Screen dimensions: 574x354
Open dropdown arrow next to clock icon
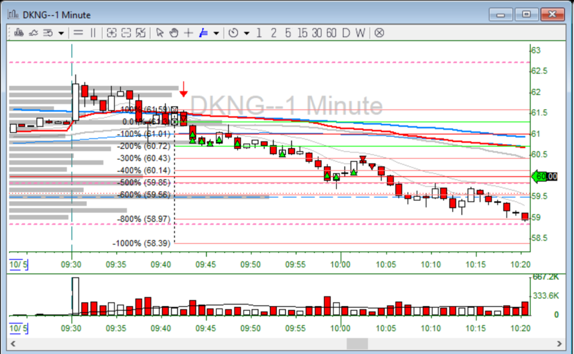point(246,33)
